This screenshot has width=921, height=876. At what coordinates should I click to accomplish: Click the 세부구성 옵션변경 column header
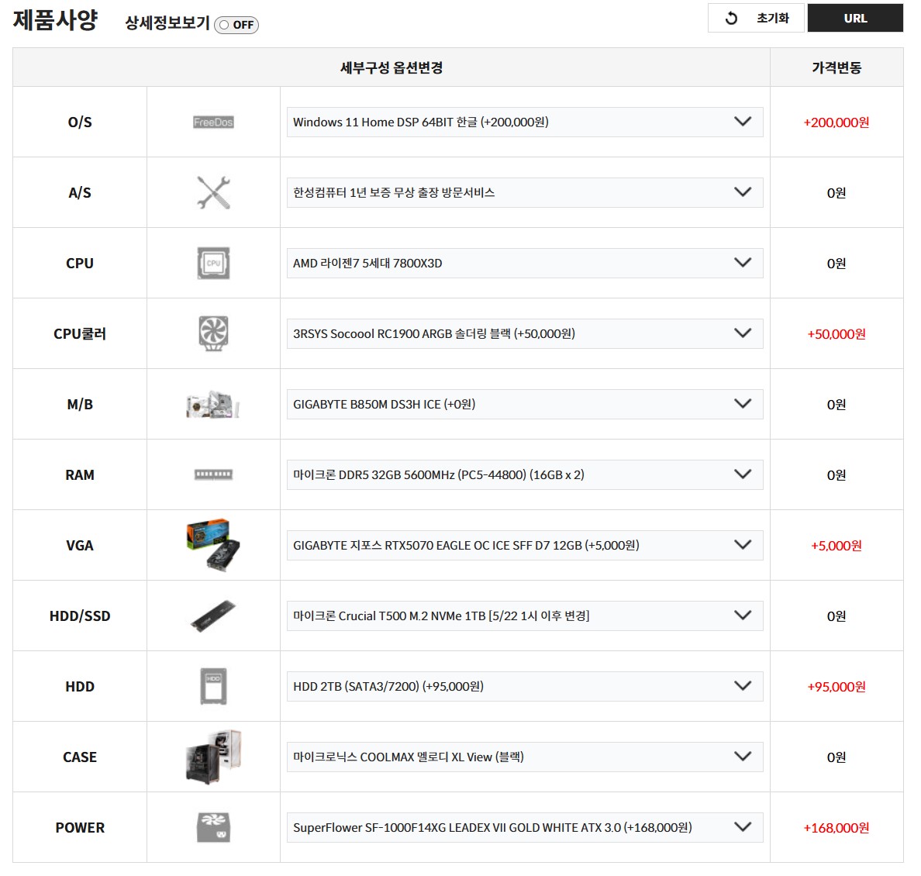392,67
